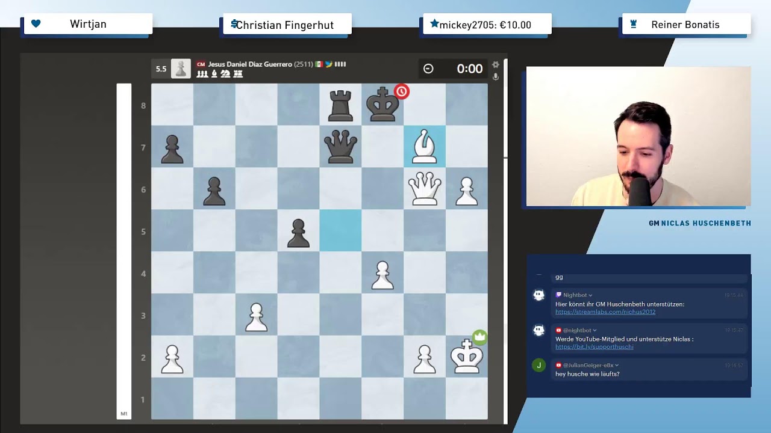Viewport: 771px width, 433px height.
Task: Open the bit.ly/supporthuschi link in chat
Action: pyautogui.click(x=595, y=347)
